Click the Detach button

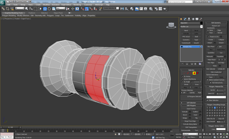pos(221,43)
